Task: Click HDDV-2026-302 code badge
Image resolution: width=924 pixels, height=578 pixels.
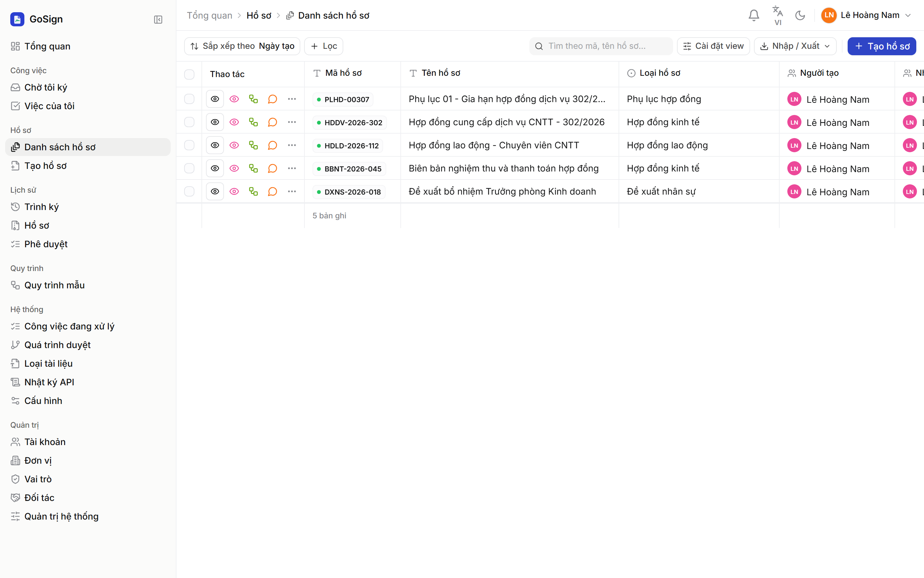Action: tap(349, 123)
